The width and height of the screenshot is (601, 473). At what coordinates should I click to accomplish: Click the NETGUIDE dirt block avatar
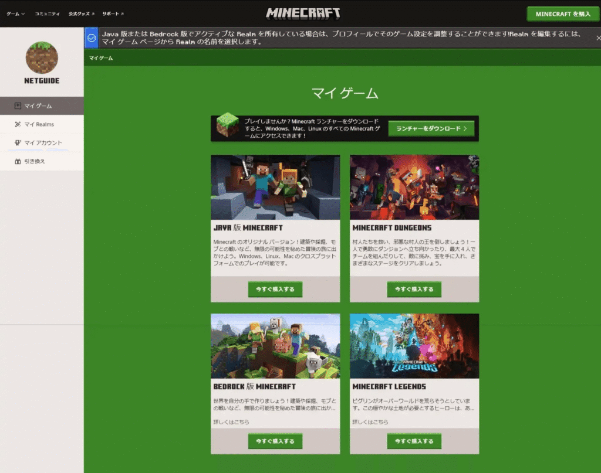tap(42, 58)
